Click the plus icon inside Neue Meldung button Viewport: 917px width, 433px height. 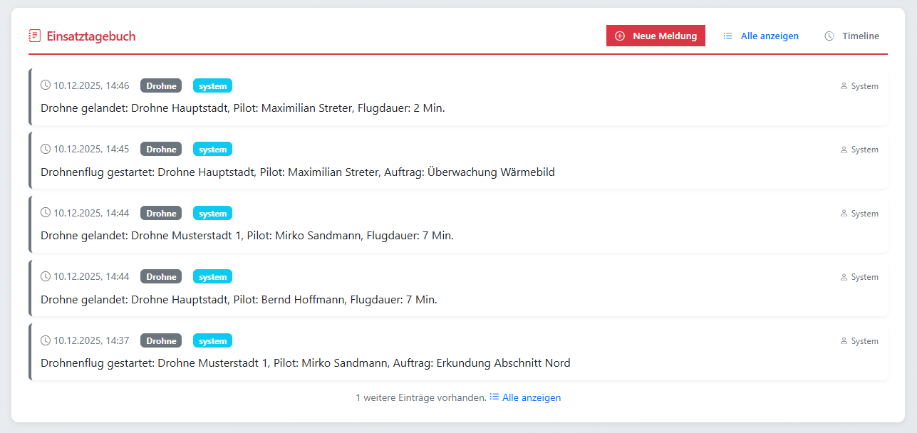pos(621,35)
